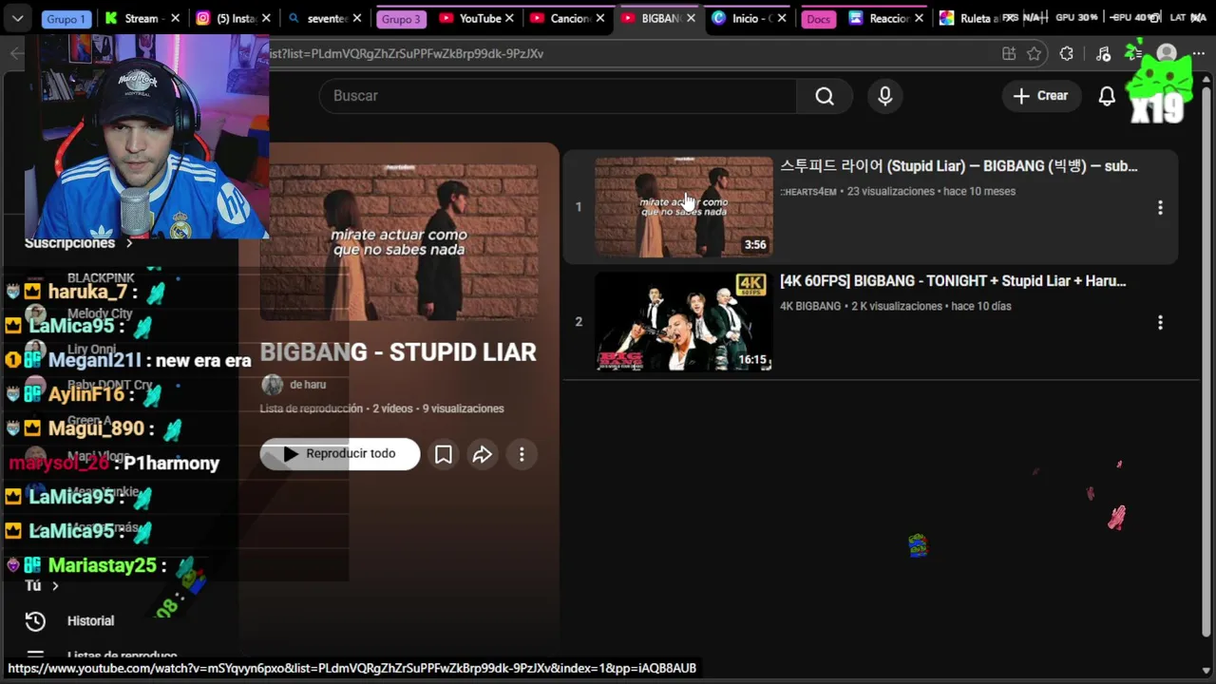Viewport: 1216px width, 684px height.
Task: Close the Inicio tab
Action: tap(782, 18)
